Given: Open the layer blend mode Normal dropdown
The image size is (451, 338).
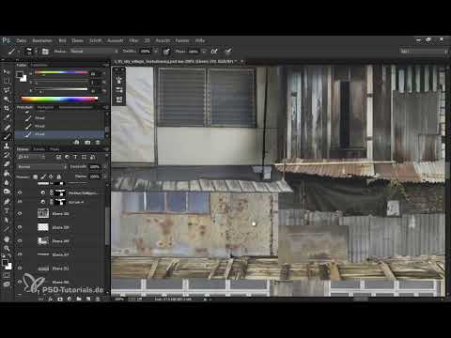Looking at the screenshot, I should tap(42, 167).
